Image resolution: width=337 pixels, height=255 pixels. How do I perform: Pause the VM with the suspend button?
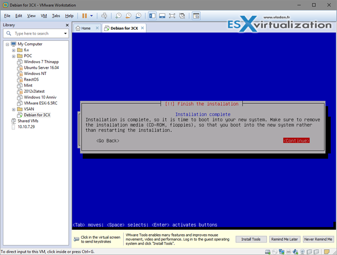[x=84, y=16]
